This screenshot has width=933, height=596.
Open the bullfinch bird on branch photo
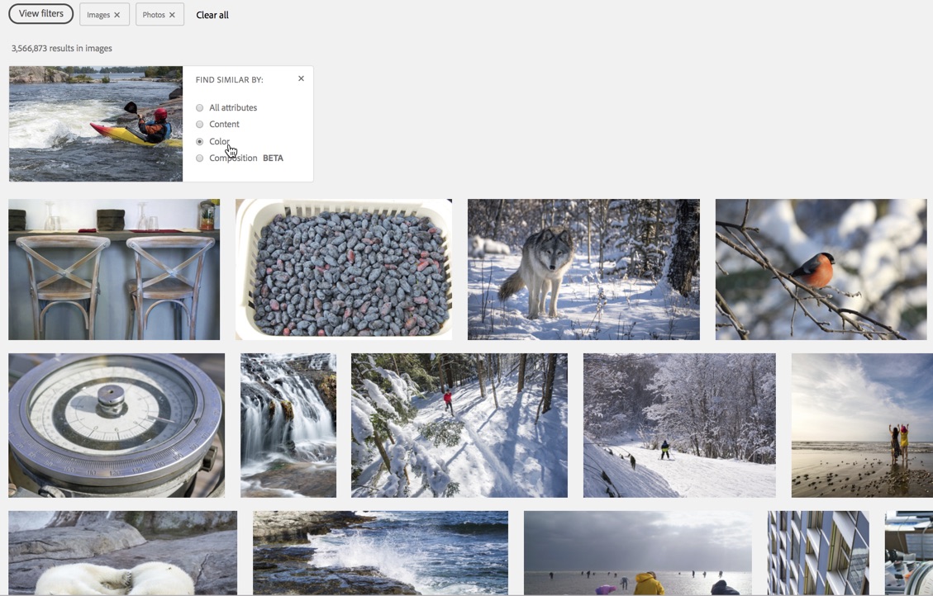(821, 269)
